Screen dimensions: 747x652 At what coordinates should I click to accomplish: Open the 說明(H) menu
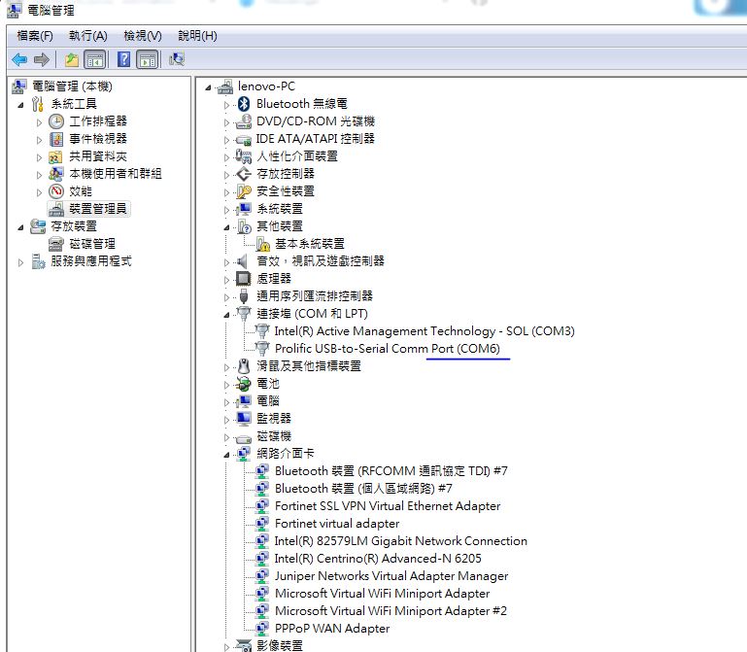click(197, 36)
